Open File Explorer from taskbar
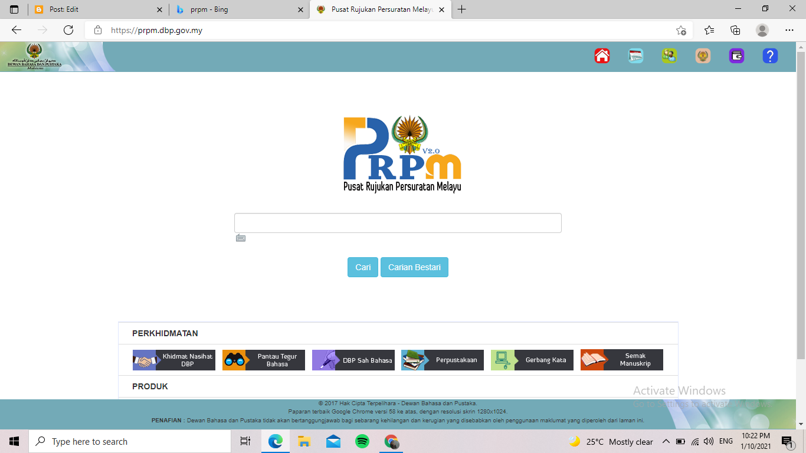806x453 pixels. 304,441
